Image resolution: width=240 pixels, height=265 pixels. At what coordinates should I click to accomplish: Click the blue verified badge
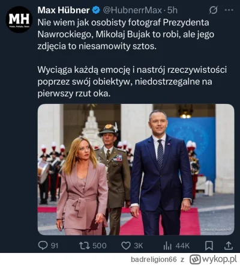click(96, 10)
